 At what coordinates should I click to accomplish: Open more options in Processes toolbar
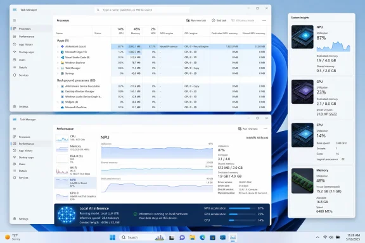[264, 20]
